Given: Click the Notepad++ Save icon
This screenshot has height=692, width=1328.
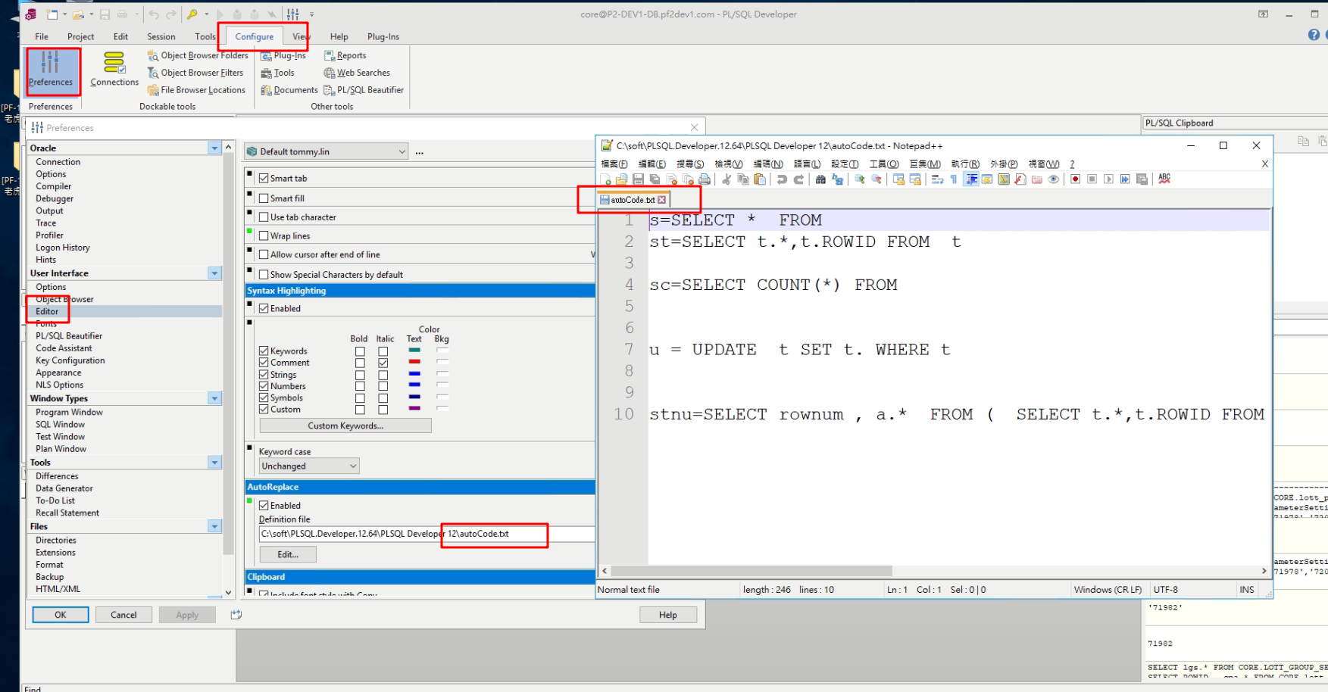Looking at the screenshot, I should (638, 179).
